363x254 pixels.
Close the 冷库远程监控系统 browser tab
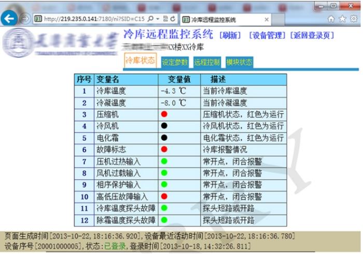(267, 19)
